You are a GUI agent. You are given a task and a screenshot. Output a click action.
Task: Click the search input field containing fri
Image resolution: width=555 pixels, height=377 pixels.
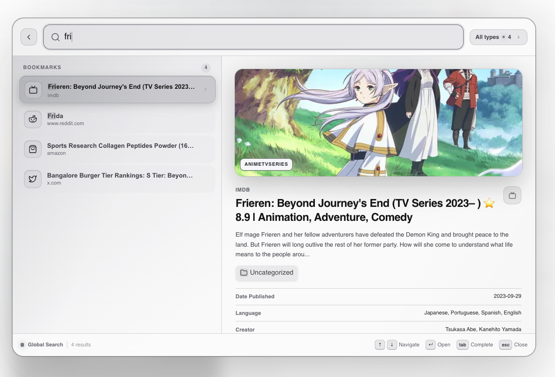point(253,37)
